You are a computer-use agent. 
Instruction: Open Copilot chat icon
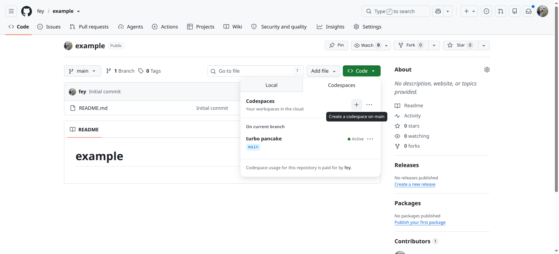click(438, 11)
